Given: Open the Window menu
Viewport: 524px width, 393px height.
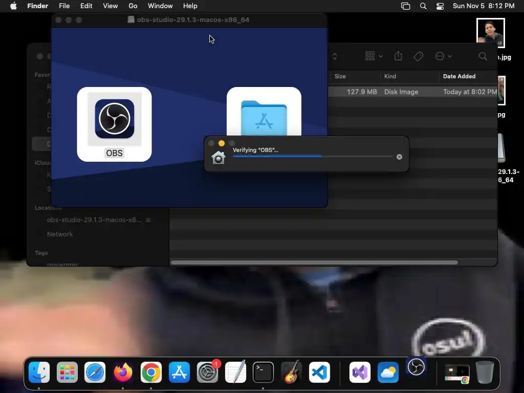Looking at the screenshot, I should (160, 6).
